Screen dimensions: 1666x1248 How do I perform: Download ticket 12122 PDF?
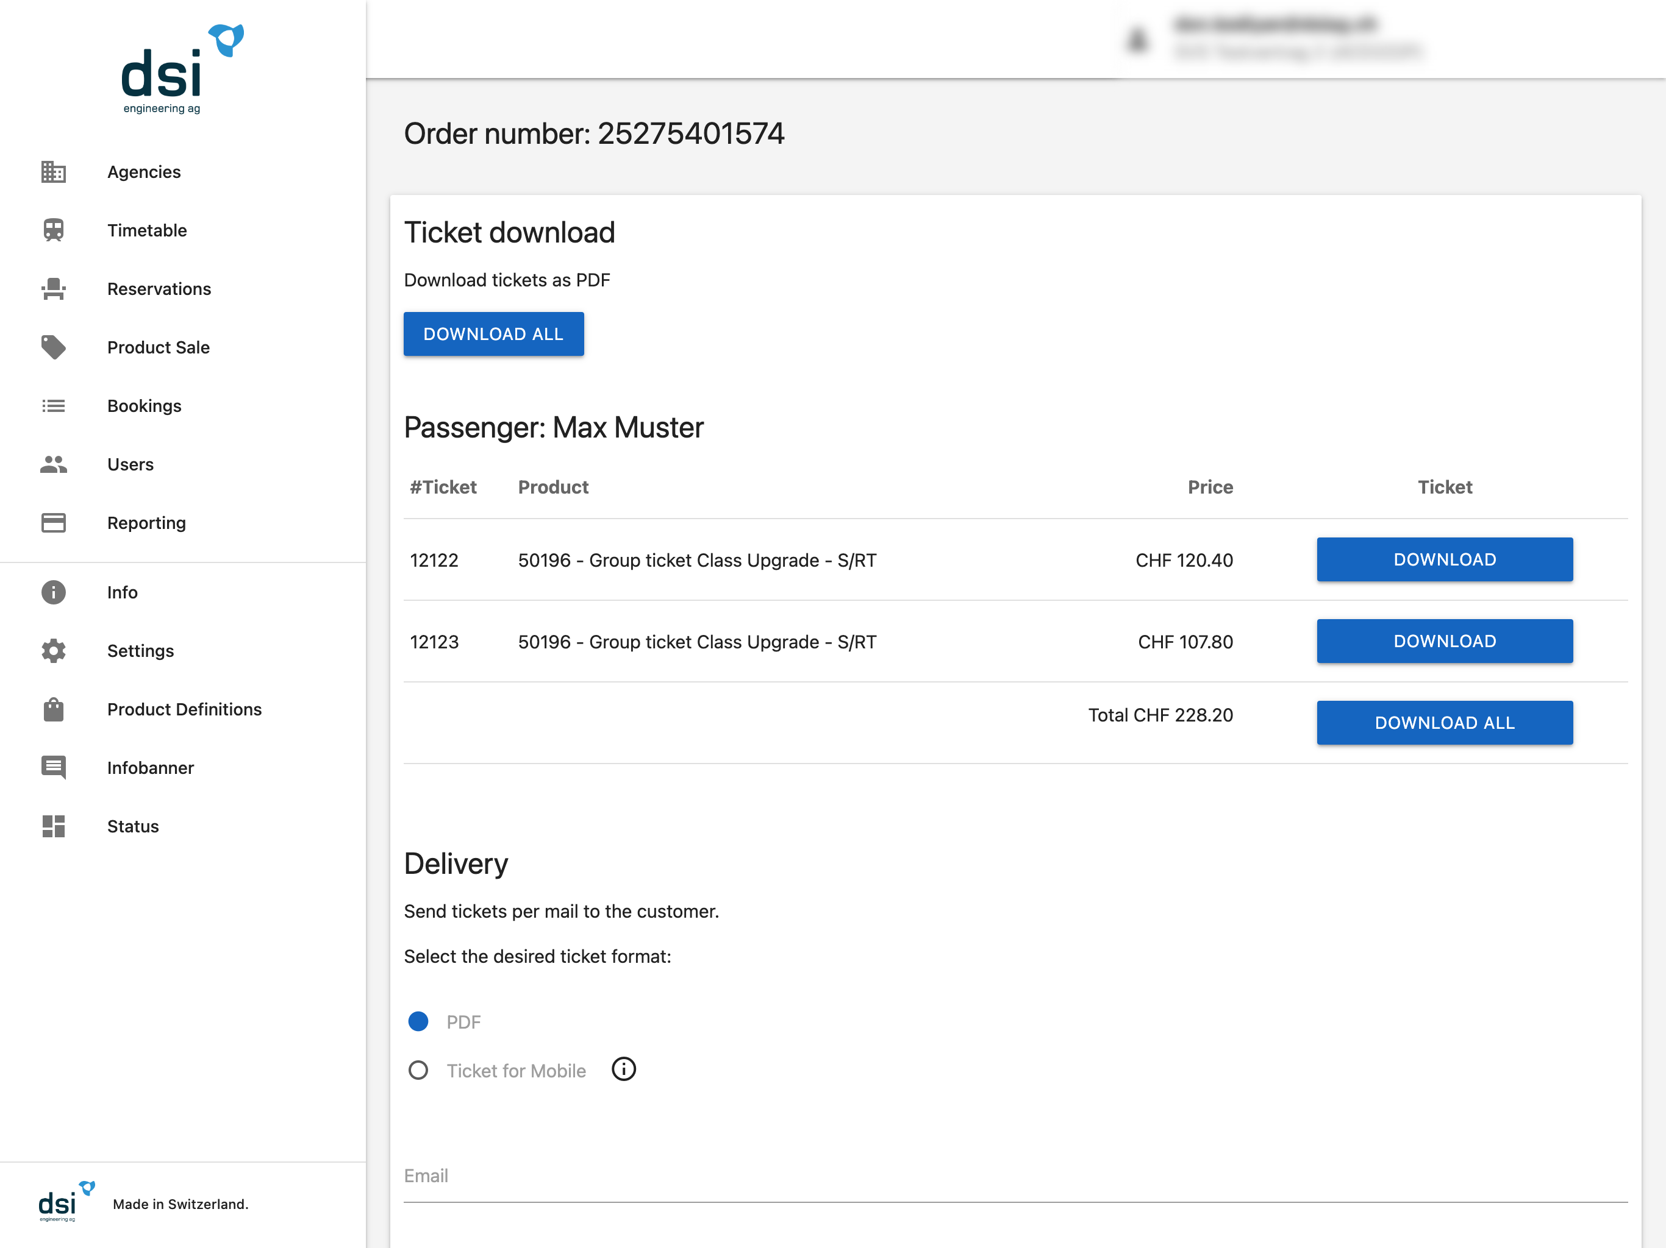(1444, 559)
